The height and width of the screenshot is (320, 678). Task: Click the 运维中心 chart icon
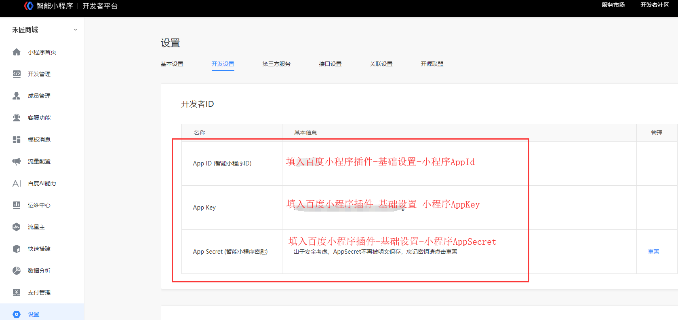17,205
